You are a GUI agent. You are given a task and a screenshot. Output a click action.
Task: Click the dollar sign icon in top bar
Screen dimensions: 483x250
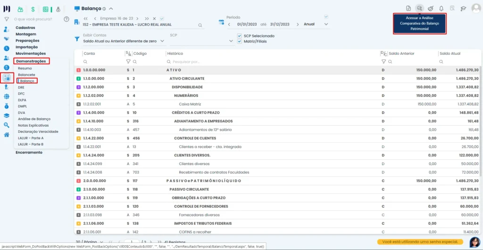(x=33, y=9)
